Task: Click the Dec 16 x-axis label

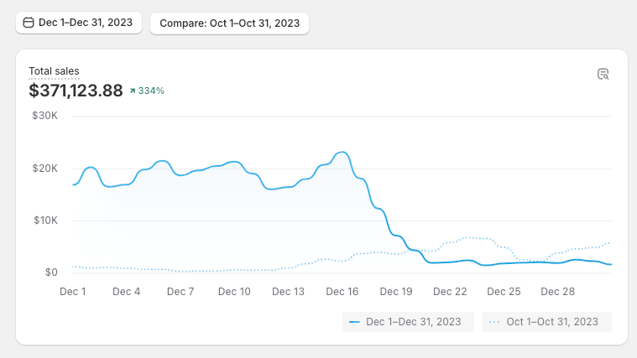Action: [x=342, y=292]
